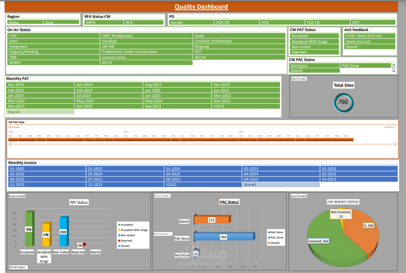Click the Not Invoiced, 22 data label

pyautogui.click(x=341, y=214)
